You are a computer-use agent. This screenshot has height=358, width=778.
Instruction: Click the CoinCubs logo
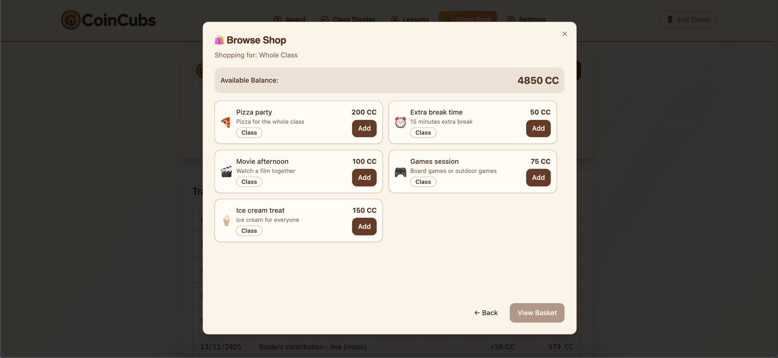108,20
